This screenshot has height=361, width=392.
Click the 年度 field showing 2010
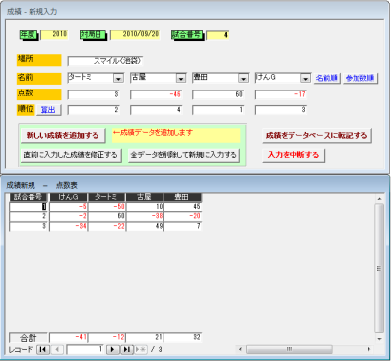54,34
